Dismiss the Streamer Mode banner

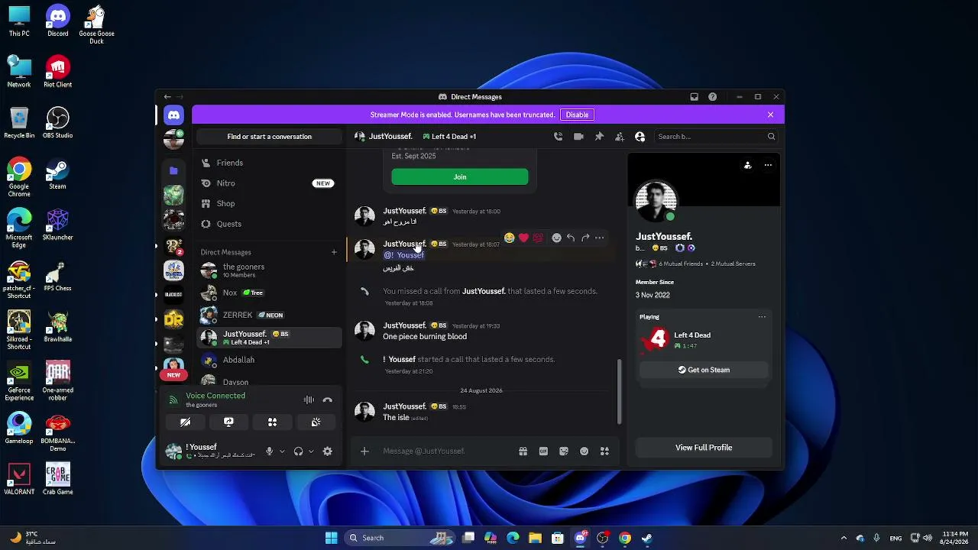pyautogui.click(x=770, y=115)
